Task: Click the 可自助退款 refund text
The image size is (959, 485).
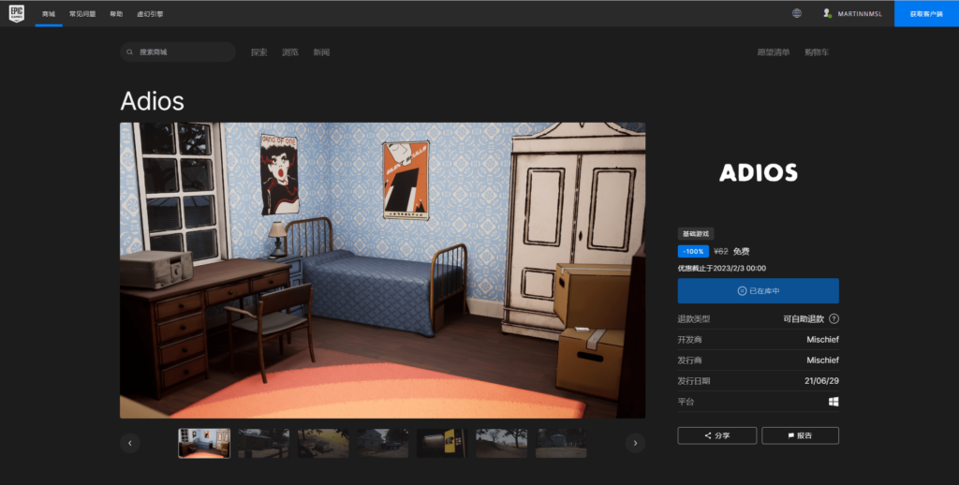Action: 804,318
